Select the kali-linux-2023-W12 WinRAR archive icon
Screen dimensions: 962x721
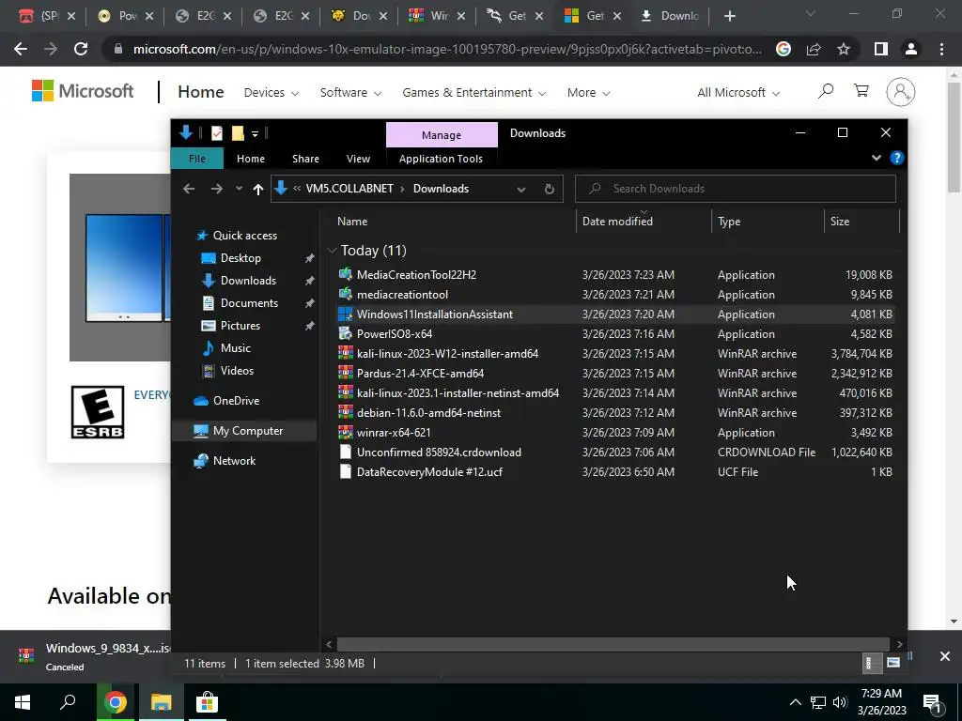[x=346, y=353]
